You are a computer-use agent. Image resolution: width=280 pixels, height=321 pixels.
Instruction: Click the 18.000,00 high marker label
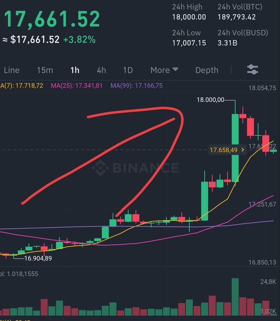click(x=211, y=100)
